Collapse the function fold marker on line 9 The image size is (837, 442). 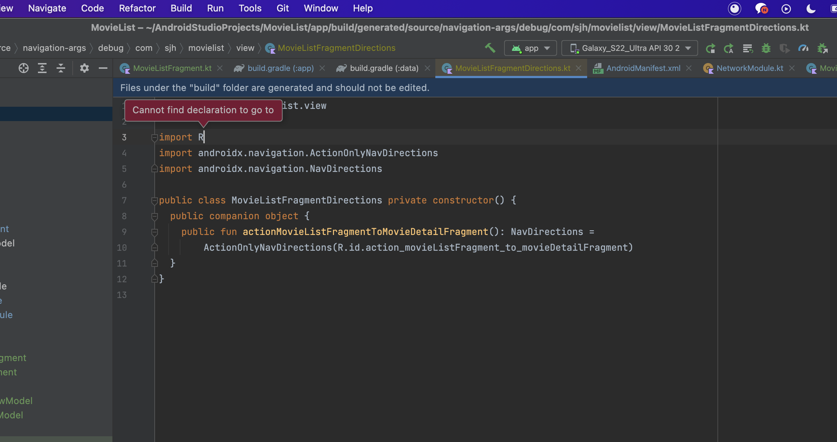pos(154,232)
